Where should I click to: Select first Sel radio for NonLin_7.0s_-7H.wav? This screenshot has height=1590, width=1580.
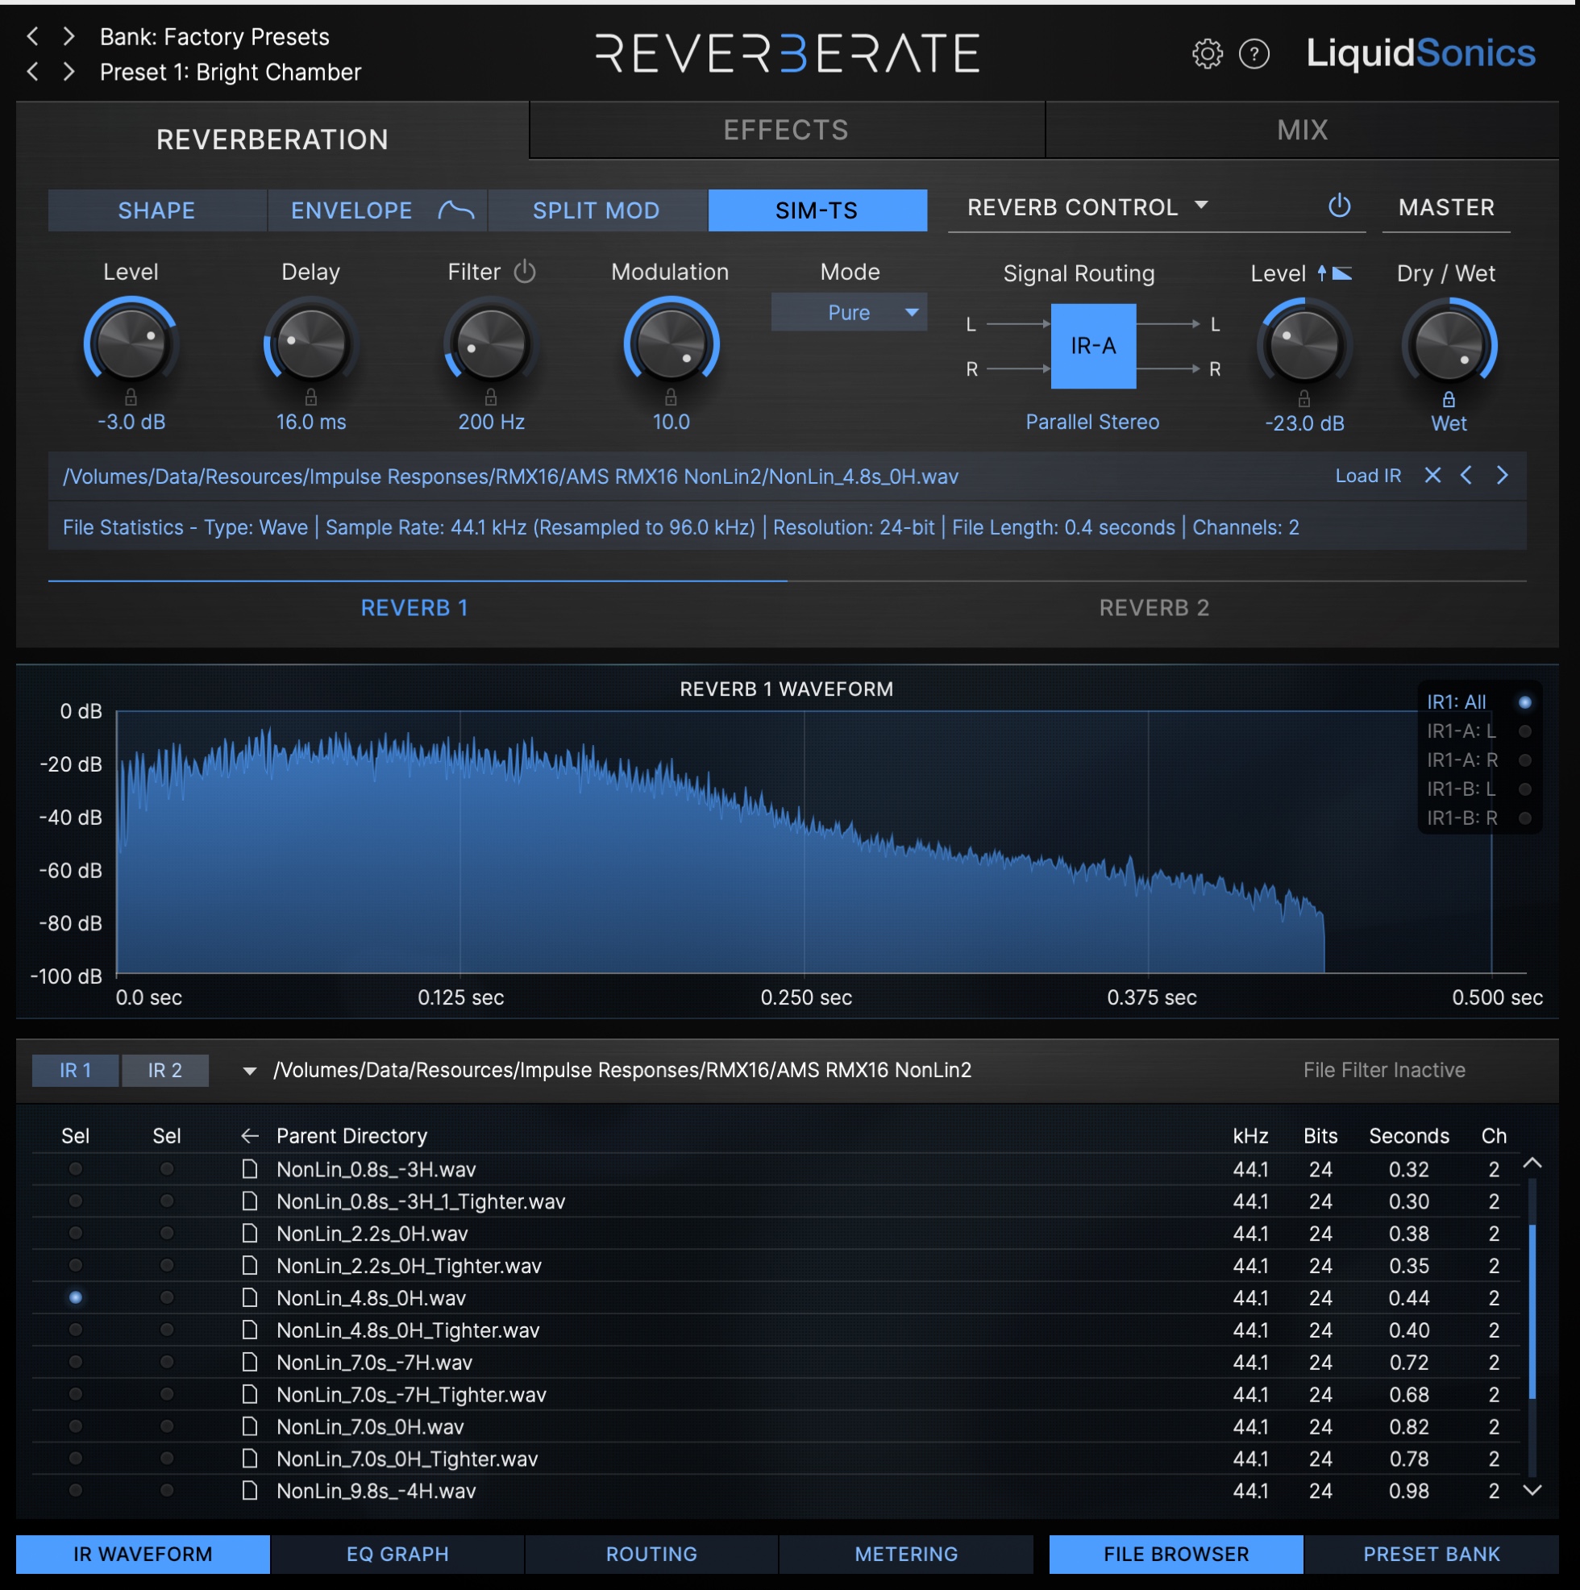(x=76, y=1361)
